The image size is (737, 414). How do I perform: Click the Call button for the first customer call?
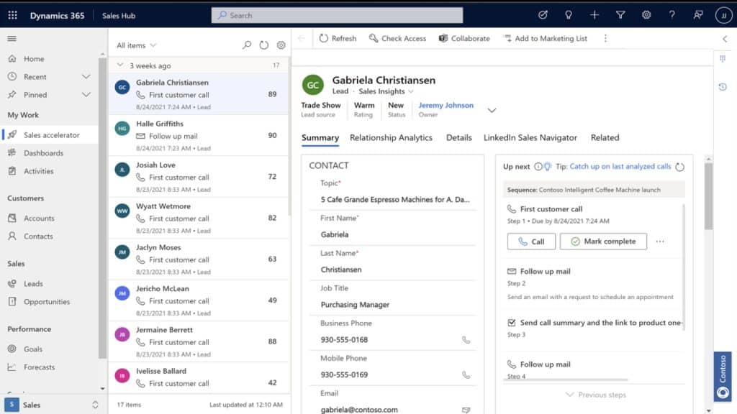click(531, 241)
